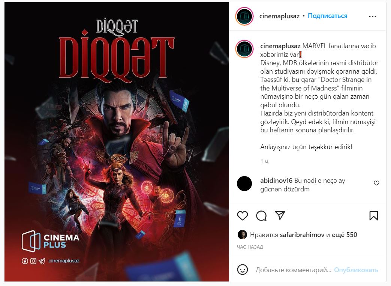This screenshot has width=391, height=286.
Task: Click the cinemaplusaz avatar beside the caption
Action: (244, 49)
